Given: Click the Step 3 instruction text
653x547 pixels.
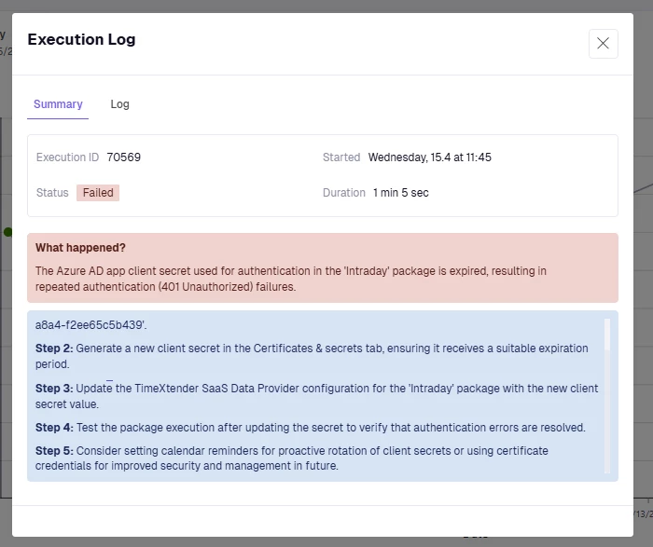Looking at the screenshot, I should [x=316, y=396].
